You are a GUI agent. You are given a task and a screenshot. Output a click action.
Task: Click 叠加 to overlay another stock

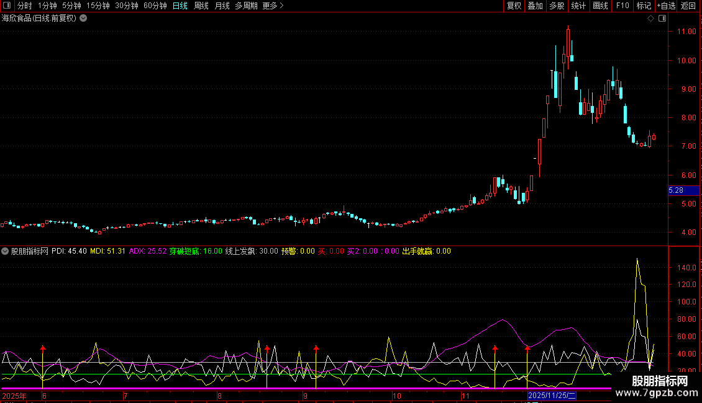tap(535, 6)
